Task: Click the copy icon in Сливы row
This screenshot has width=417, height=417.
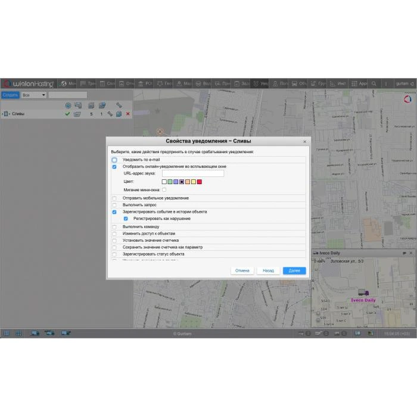Action: tap(119, 114)
